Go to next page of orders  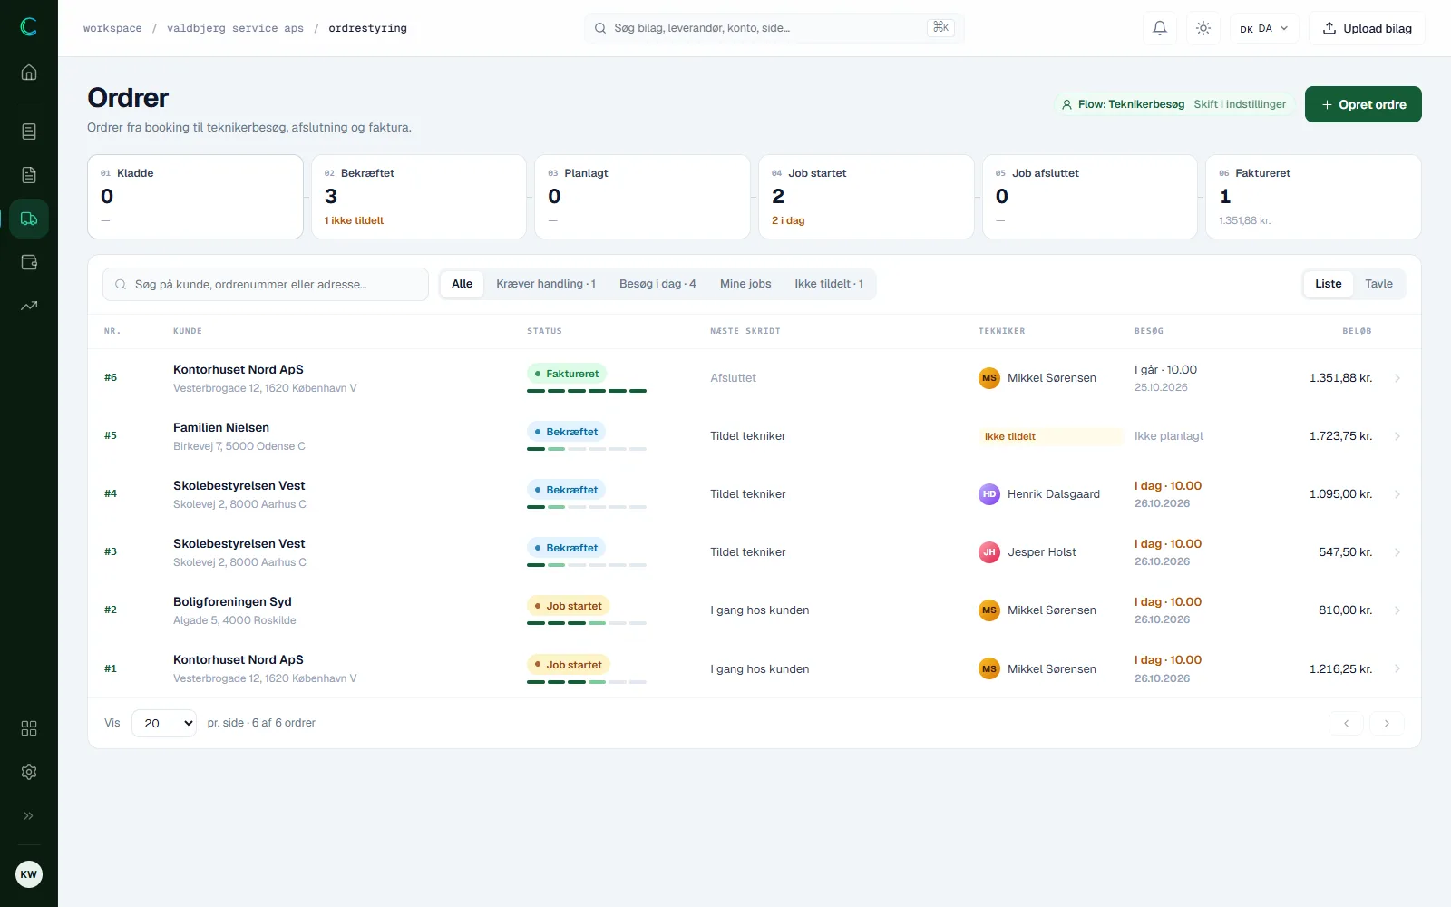click(x=1387, y=723)
